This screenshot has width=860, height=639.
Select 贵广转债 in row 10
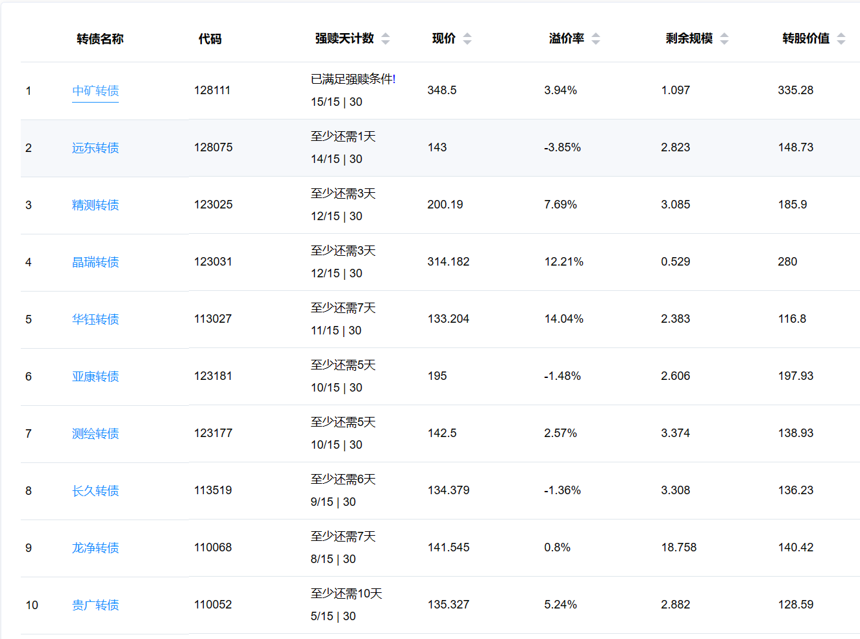(x=95, y=605)
